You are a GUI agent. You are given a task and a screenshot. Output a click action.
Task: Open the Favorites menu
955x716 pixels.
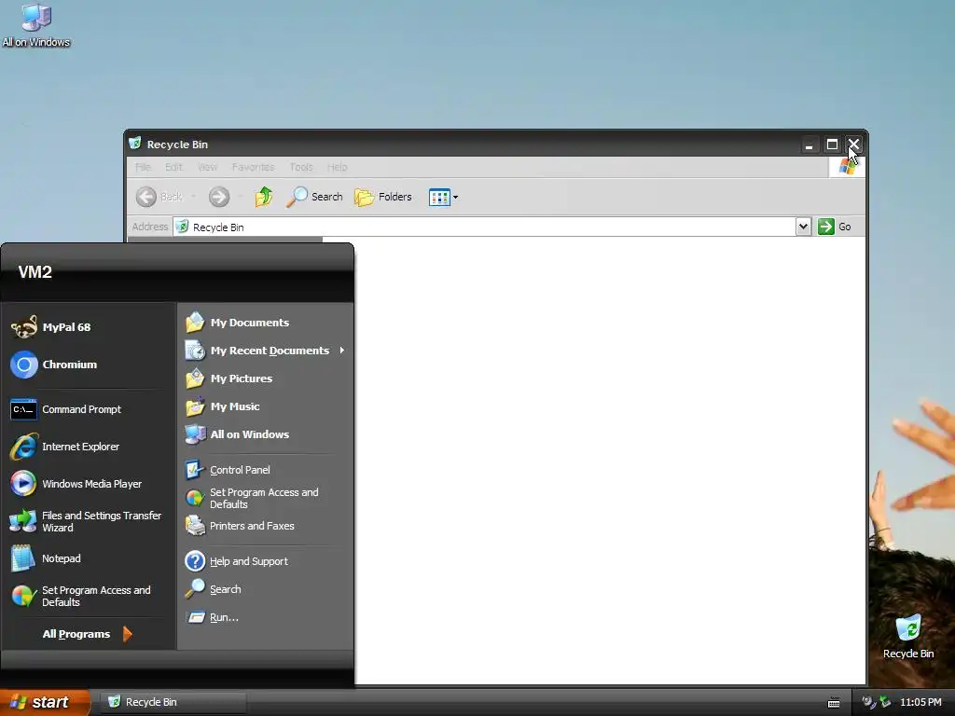pyautogui.click(x=253, y=167)
